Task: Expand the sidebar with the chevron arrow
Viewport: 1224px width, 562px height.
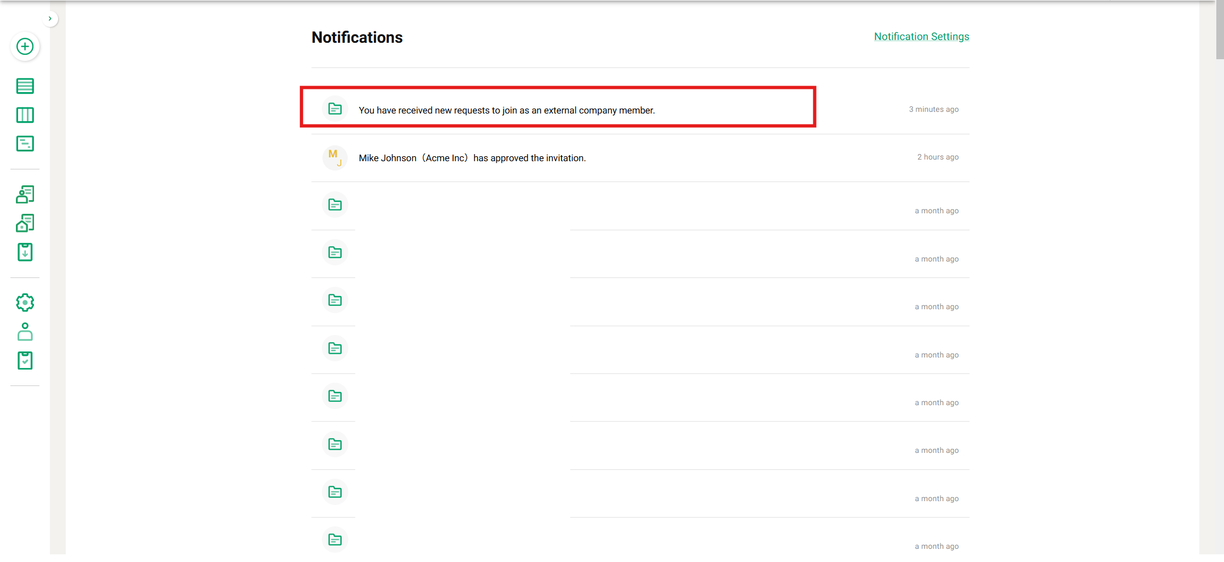Action: pyautogui.click(x=50, y=19)
